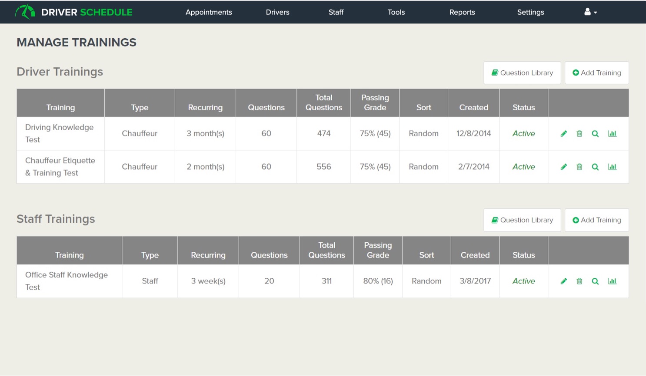Expand the user account dropdown
The width and height of the screenshot is (646, 376).
pyautogui.click(x=590, y=12)
